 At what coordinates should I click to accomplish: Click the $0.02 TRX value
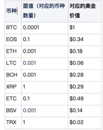[x=76, y=122]
